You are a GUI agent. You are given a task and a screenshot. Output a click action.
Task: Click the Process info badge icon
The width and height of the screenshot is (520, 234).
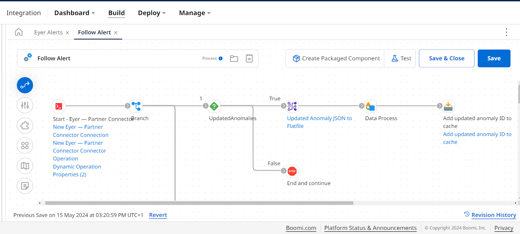(221, 58)
